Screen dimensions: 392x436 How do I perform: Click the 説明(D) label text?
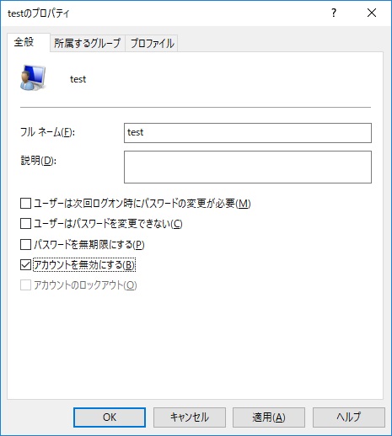coord(38,161)
